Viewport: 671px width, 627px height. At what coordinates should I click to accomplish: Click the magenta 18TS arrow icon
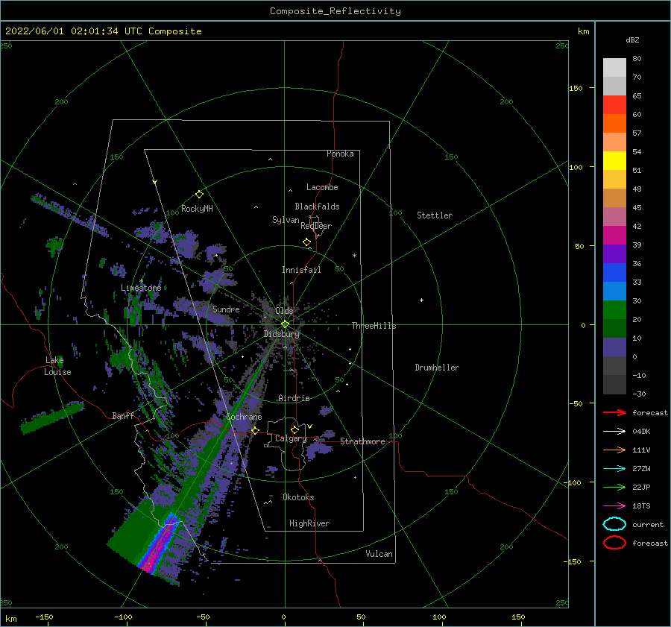[x=614, y=506]
